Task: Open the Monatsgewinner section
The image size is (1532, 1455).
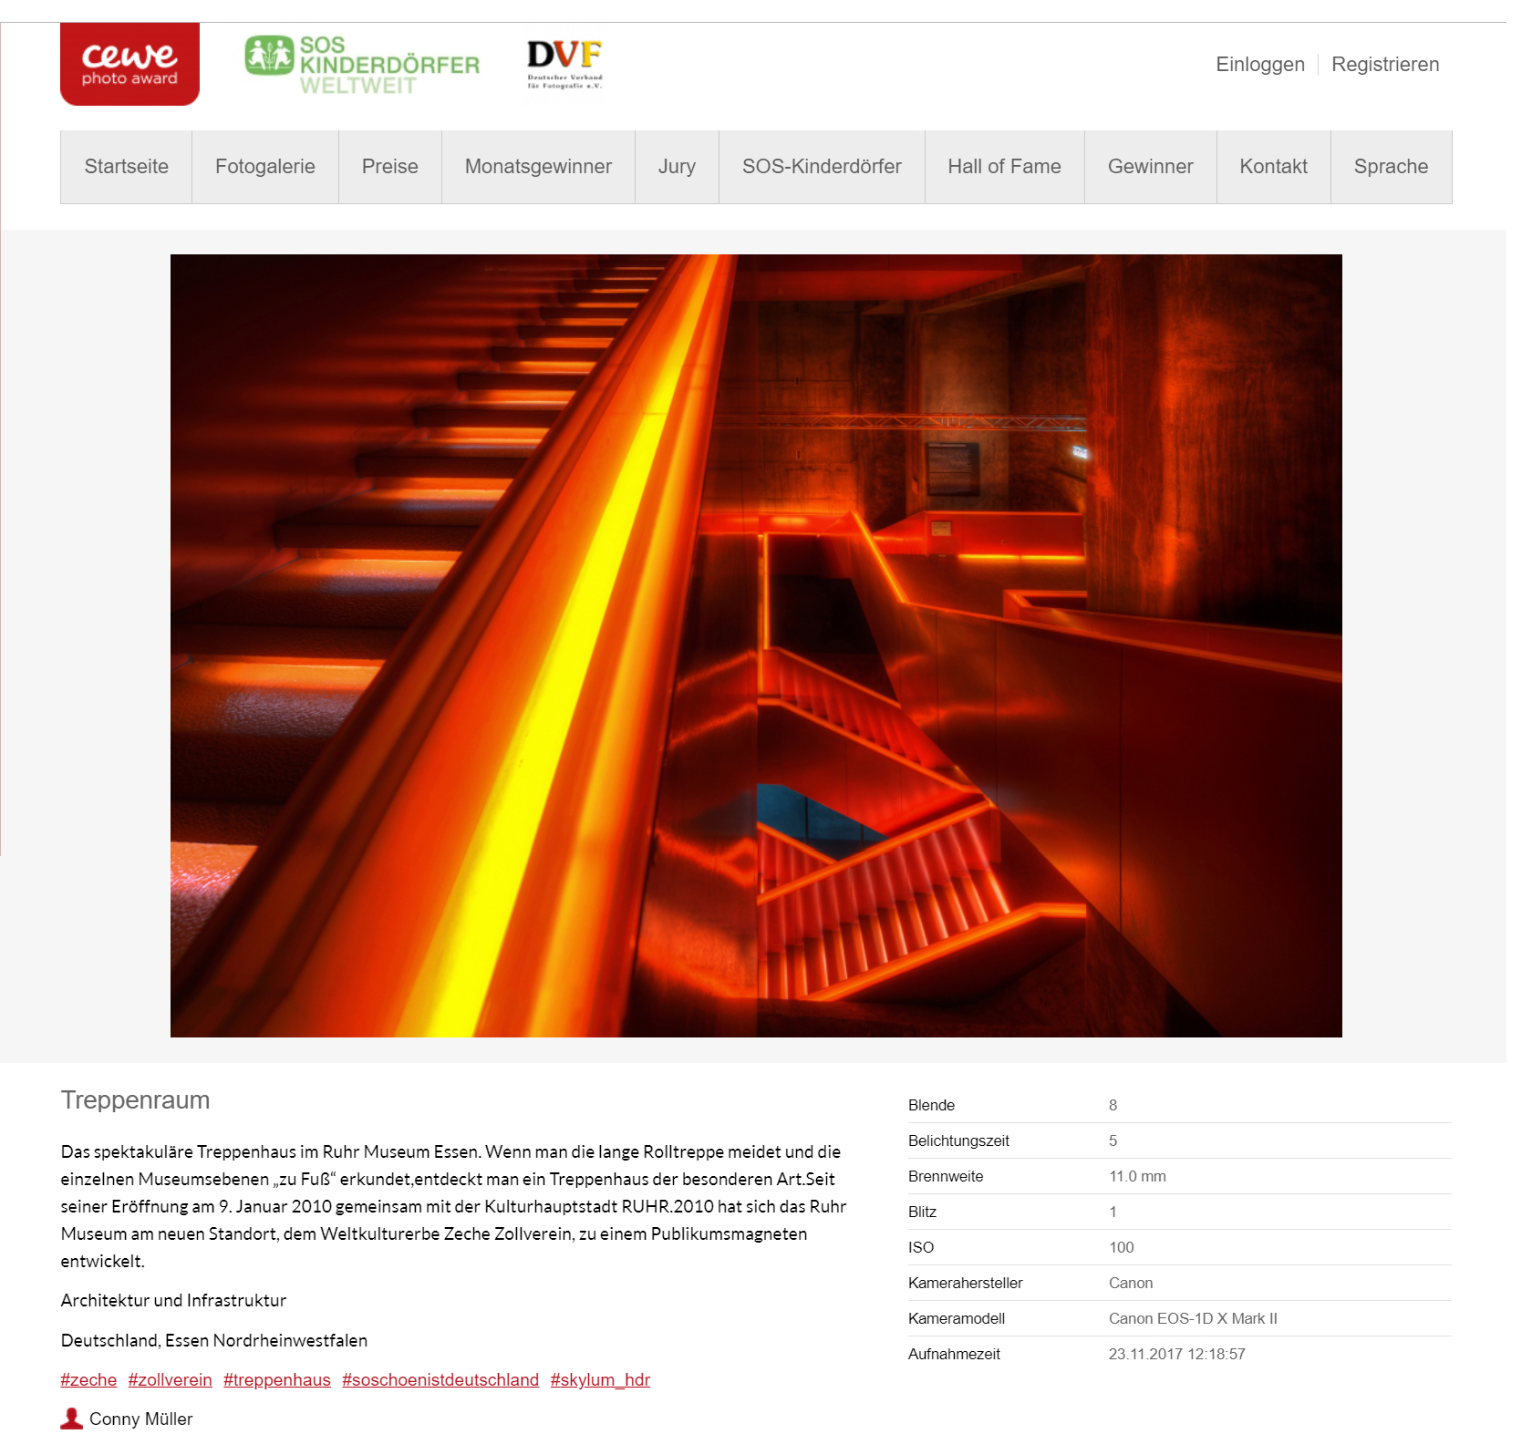Action: coord(538,167)
